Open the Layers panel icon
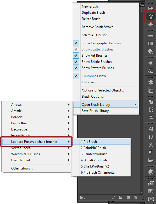Image resolution: width=156 pixels, height=204 pixels. point(151,82)
